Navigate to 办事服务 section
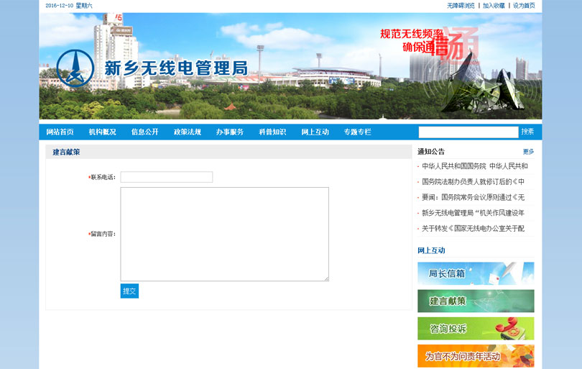 pyautogui.click(x=229, y=132)
